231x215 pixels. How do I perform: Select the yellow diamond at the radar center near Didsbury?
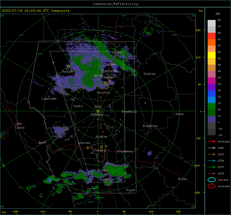(x=98, y=111)
